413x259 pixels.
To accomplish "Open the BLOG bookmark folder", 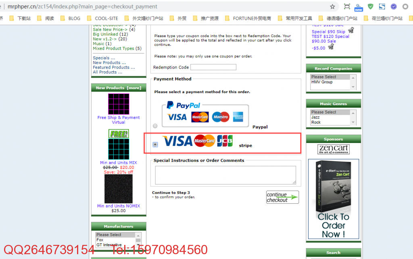I will (70, 18).
